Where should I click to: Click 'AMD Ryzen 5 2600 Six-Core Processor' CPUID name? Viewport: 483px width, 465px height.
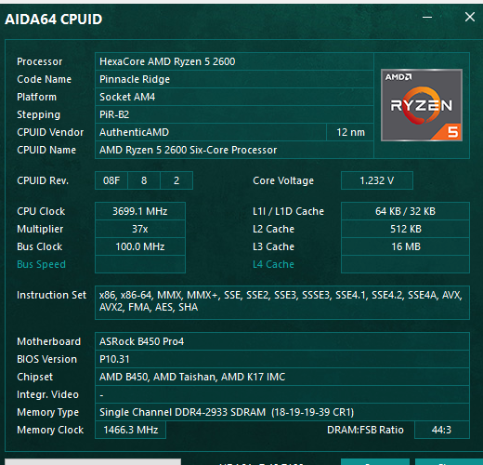(x=234, y=150)
